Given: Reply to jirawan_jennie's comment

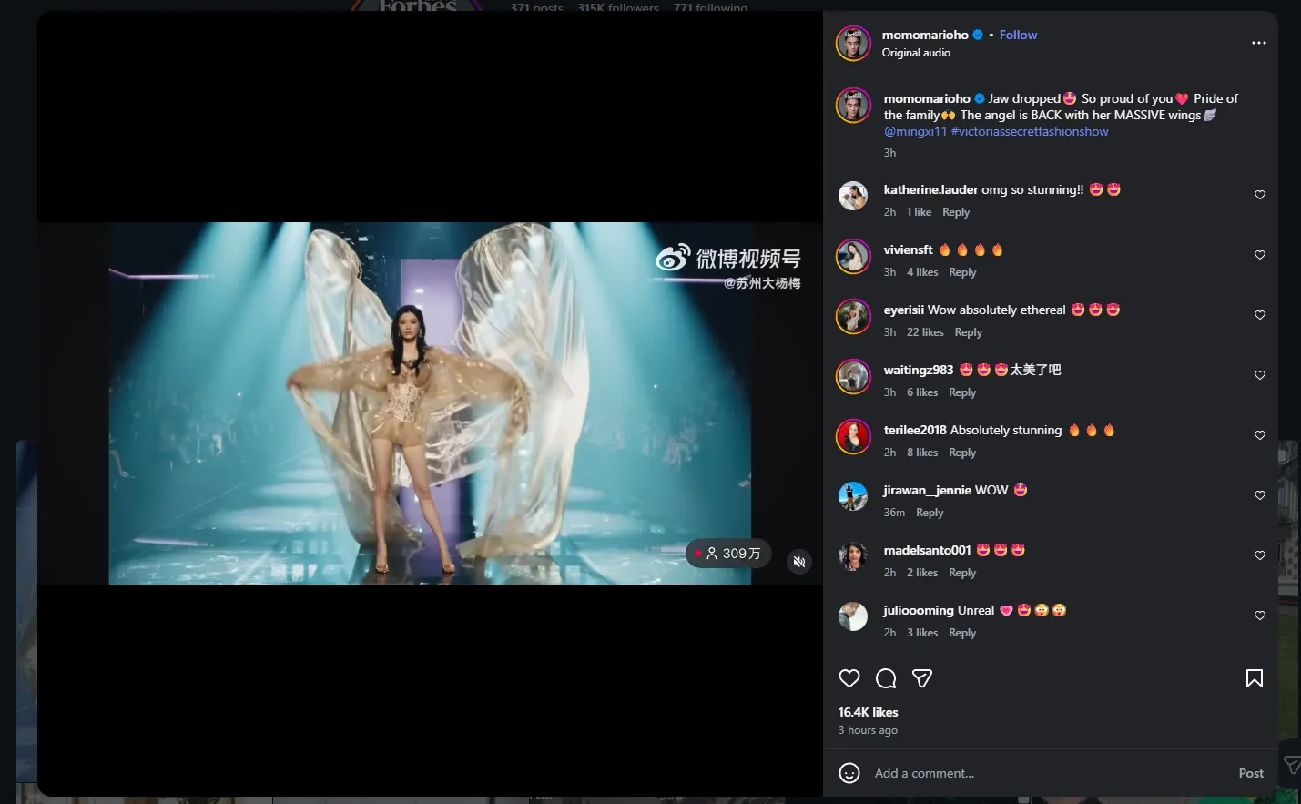Looking at the screenshot, I should coord(930,513).
